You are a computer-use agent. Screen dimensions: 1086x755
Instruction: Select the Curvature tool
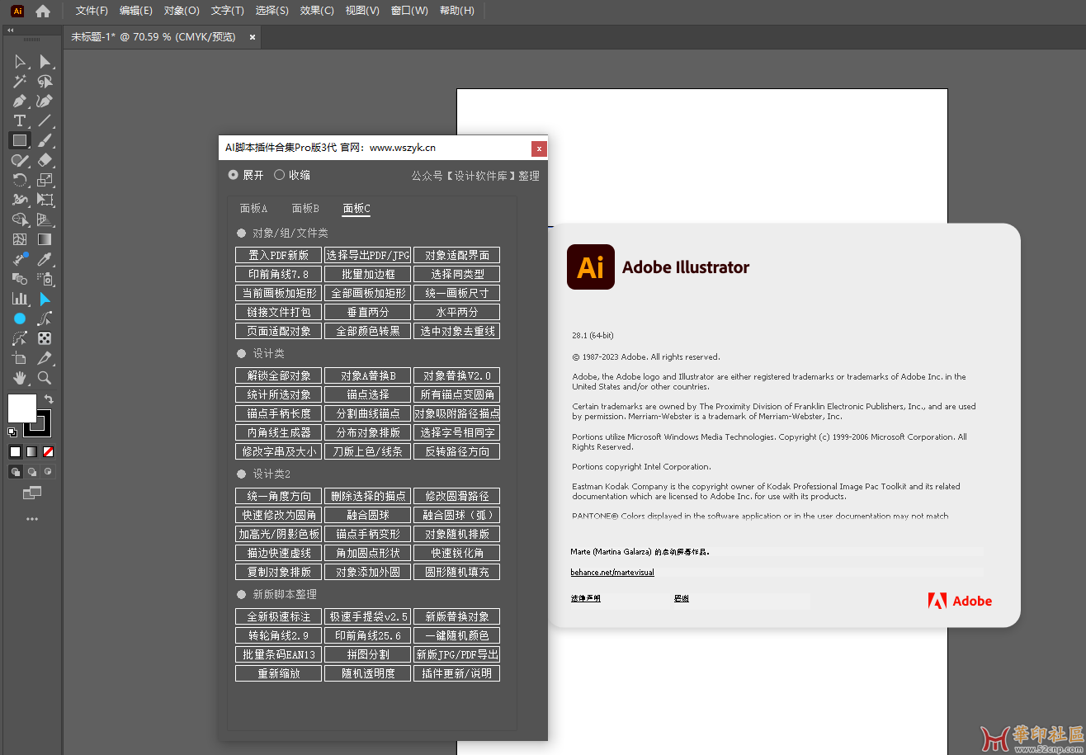pyautogui.click(x=45, y=101)
